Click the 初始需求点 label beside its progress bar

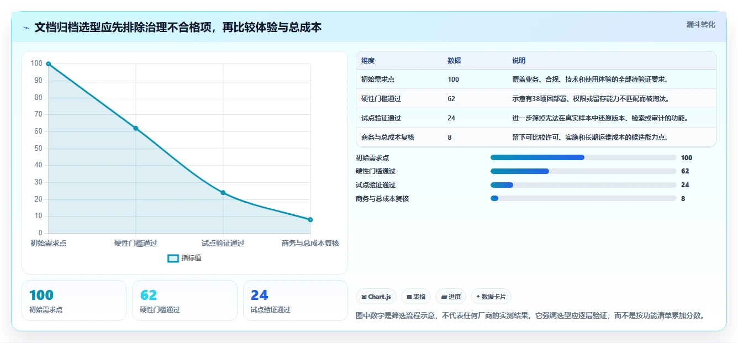point(372,158)
